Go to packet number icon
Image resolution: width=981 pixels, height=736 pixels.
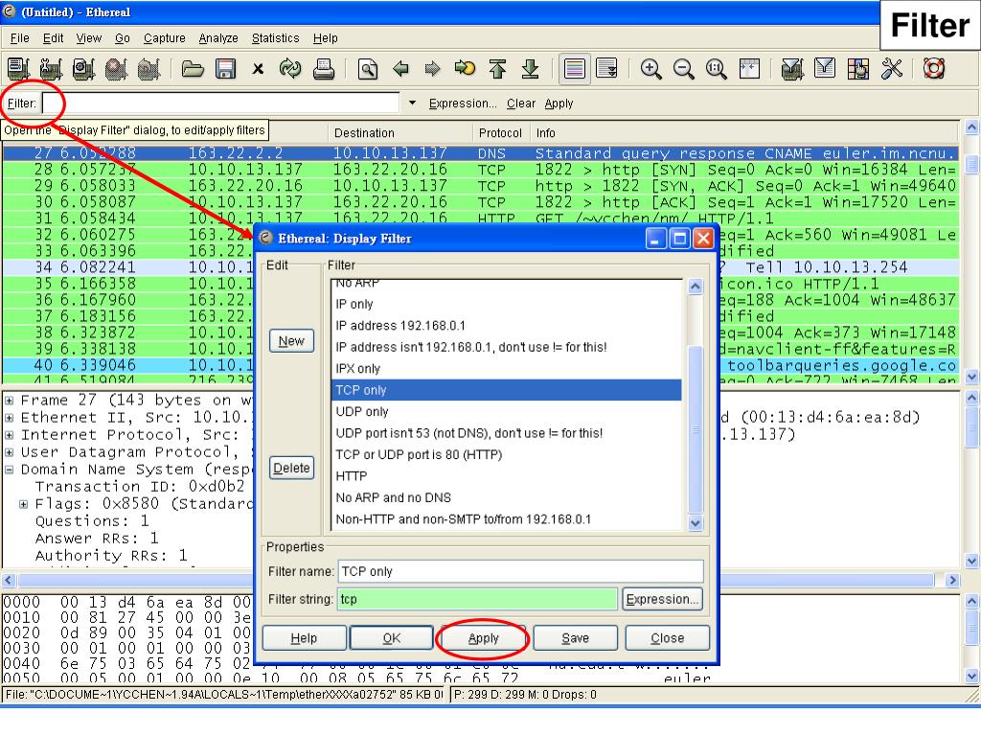(x=465, y=68)
